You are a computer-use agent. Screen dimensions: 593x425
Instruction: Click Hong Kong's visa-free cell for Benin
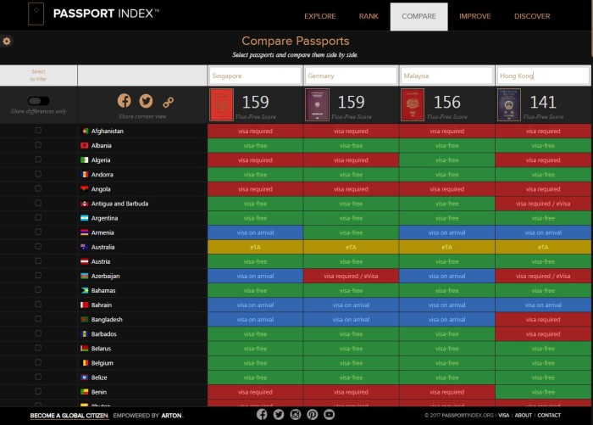[x=543, y=392]
